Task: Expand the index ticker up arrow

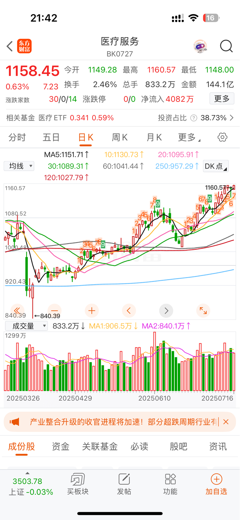Action: (27, 473)
